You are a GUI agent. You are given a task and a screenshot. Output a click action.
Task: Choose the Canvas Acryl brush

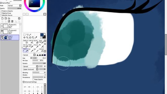(26, 46)
